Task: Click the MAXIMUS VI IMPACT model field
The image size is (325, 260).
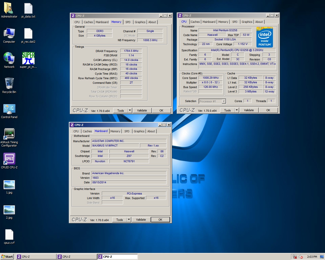Action: point(115,145)
